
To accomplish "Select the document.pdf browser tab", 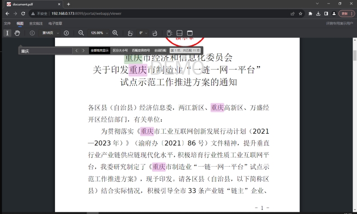I will pos(33,4).
